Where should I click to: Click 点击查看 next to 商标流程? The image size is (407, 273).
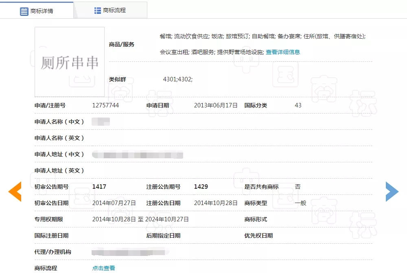click(103, 267)
